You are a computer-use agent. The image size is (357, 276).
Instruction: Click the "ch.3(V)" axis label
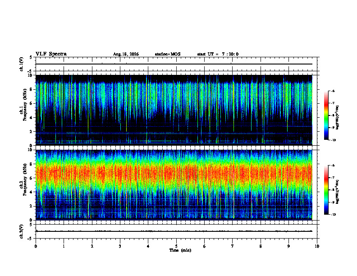point(22,231)
